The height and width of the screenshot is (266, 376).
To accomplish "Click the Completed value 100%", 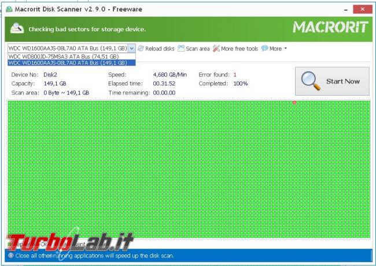I will 241,83.
